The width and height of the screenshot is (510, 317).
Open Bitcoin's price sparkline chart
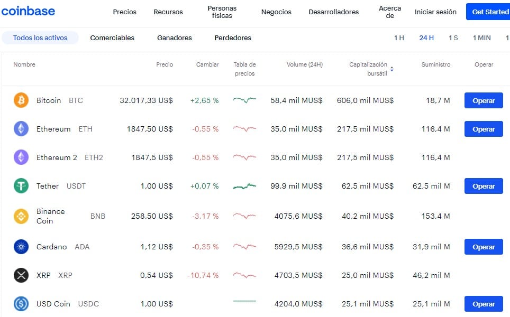coord(244,100)
